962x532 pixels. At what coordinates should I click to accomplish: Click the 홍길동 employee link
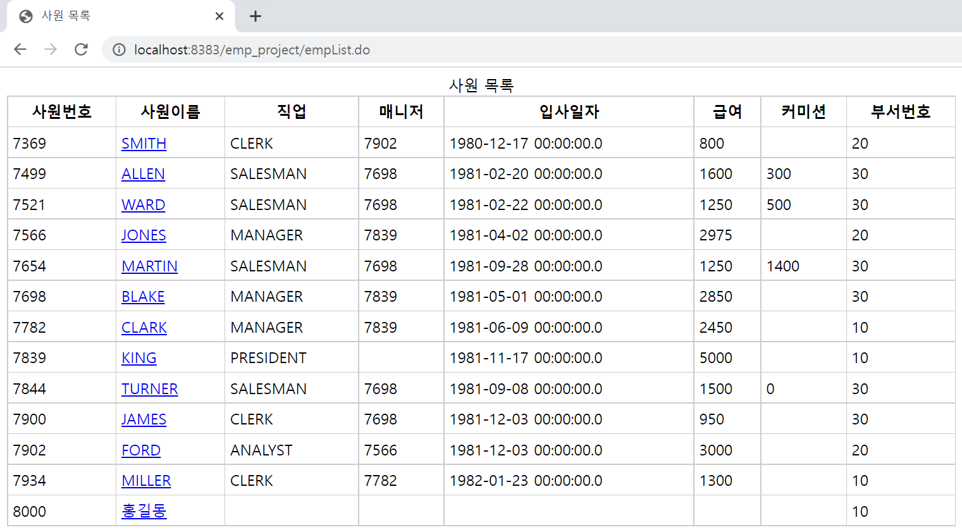click(144, 511)
